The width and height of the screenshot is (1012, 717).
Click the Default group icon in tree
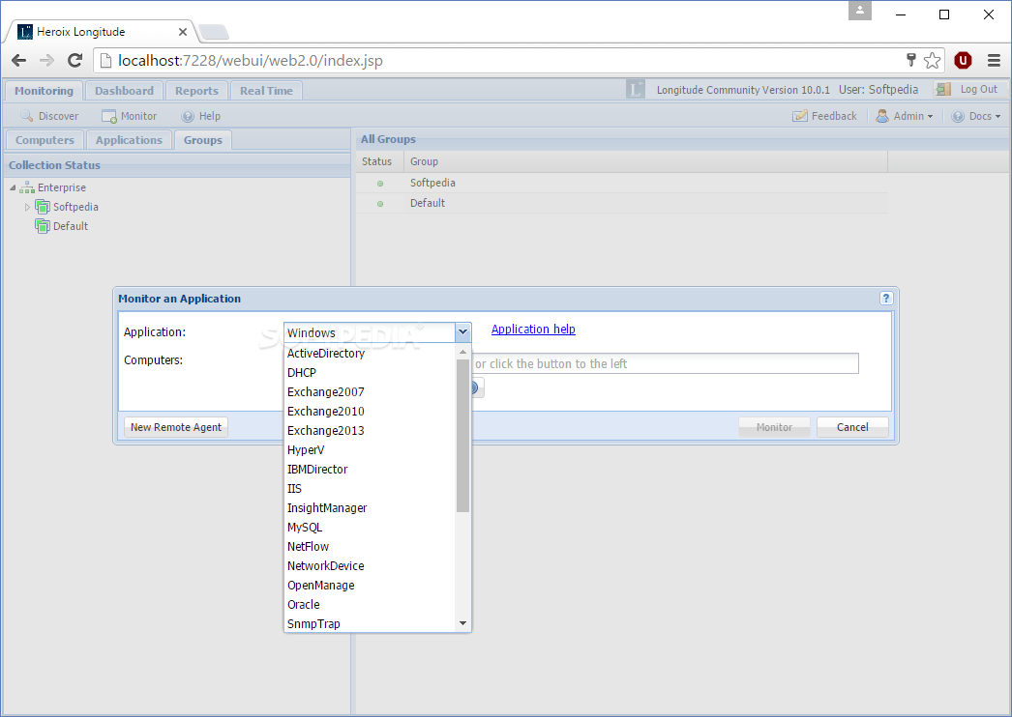(43, 226)
